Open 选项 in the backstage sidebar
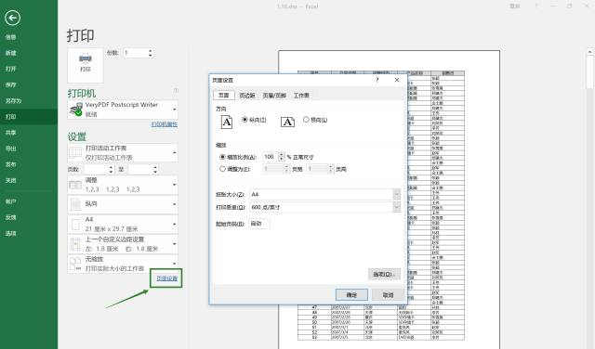The image size is (595, 349). (x=29, y=233)
